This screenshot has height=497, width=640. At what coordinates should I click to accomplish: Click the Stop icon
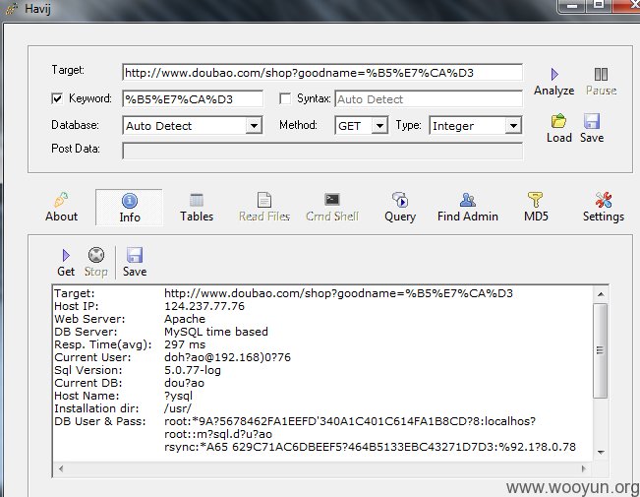coord(96,255)
